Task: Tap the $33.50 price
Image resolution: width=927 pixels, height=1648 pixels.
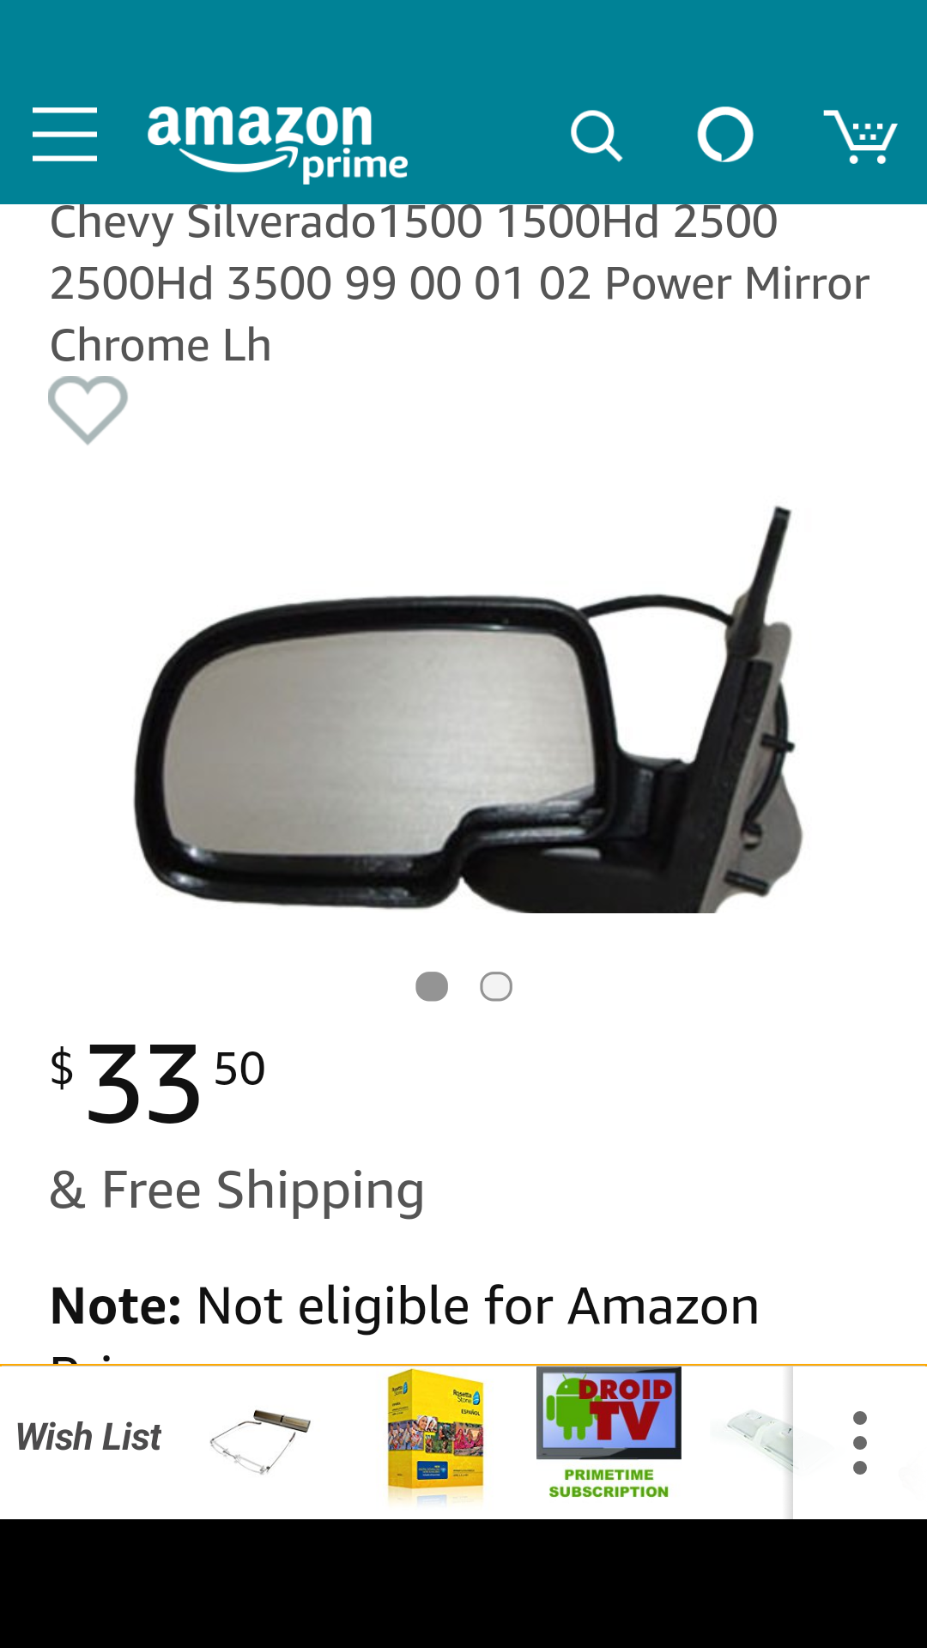Action: (158, 1083)
